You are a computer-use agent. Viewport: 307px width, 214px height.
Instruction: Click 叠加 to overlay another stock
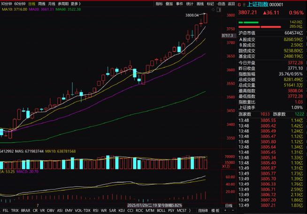click(169, 3)
